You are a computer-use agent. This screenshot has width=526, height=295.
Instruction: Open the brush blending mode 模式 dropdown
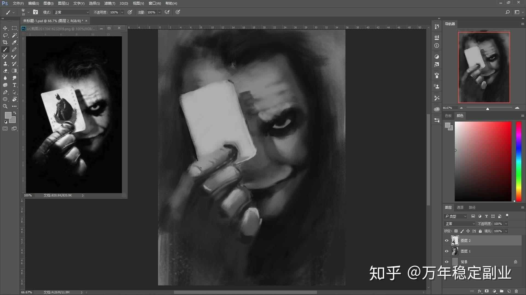pyautogui.click(x=72, y=12)
